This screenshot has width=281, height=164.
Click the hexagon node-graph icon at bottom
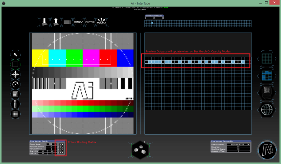pyautogui.click(x=140, y=150)
